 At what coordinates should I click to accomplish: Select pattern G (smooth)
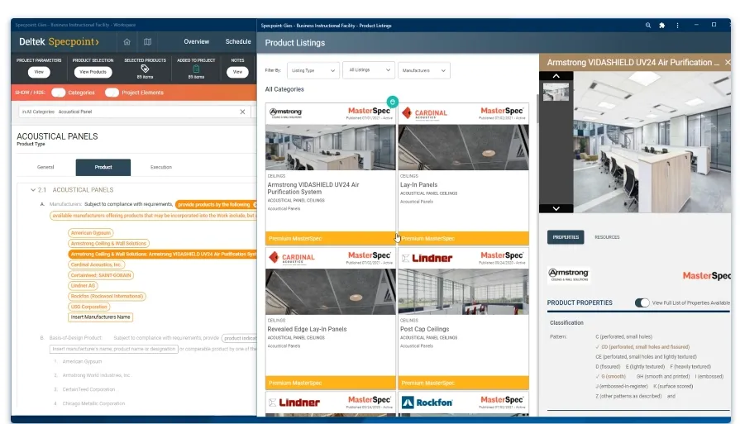click(613, 376)
